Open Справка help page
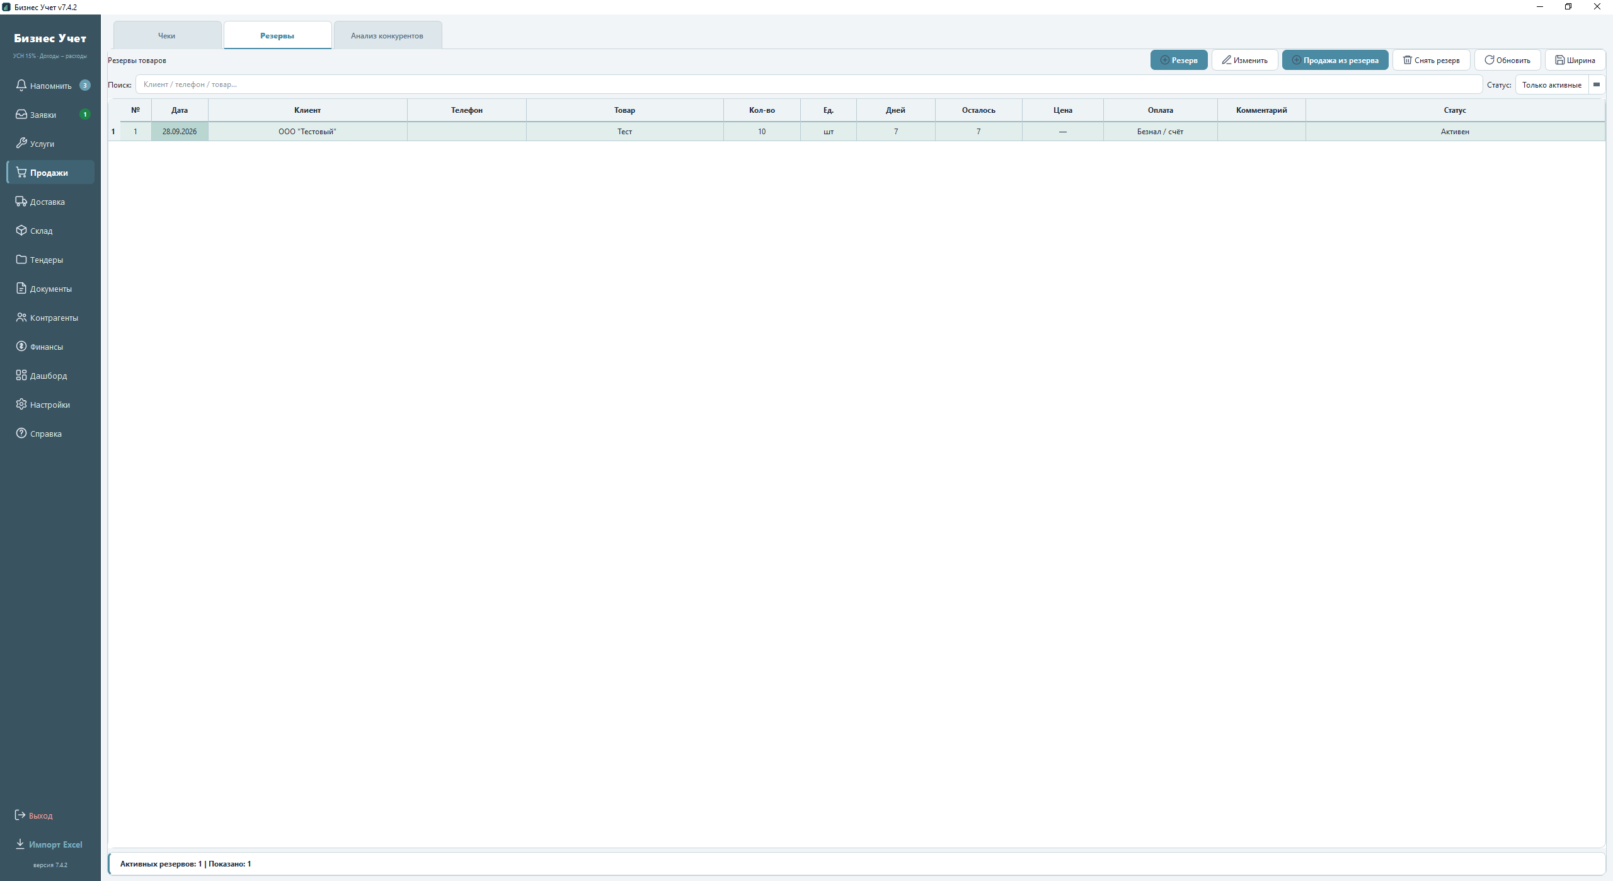The width and height of the screenshot is (1613, 881). tap(50, 434)
